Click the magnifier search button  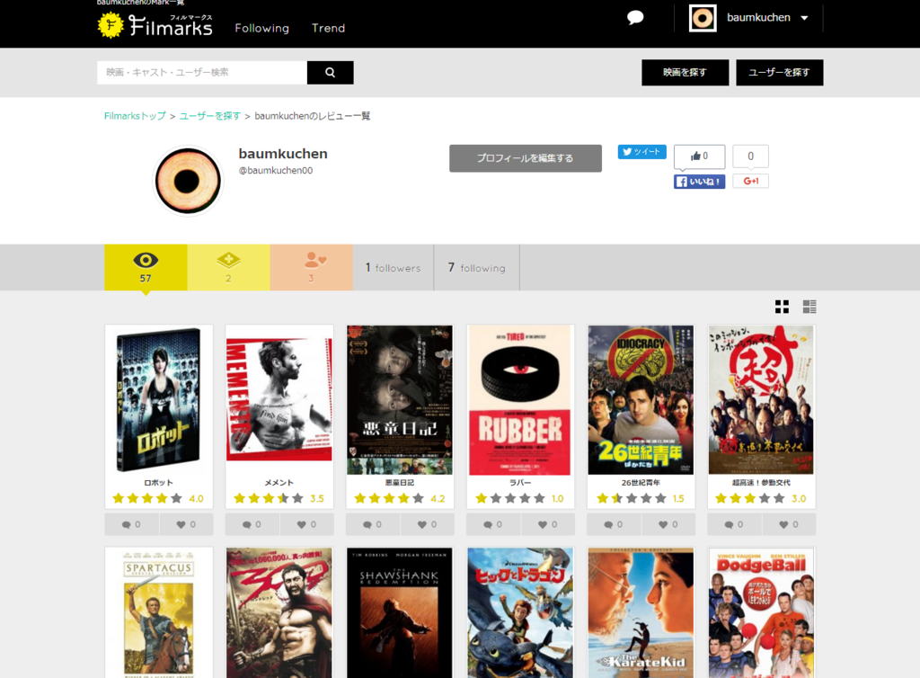tap(331, 72)
